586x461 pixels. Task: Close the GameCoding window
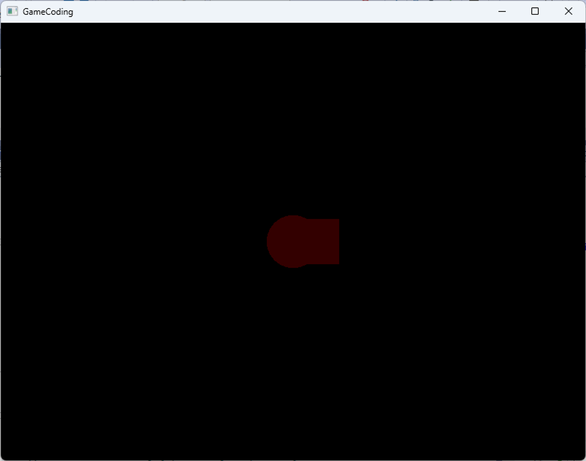point(568,11)
